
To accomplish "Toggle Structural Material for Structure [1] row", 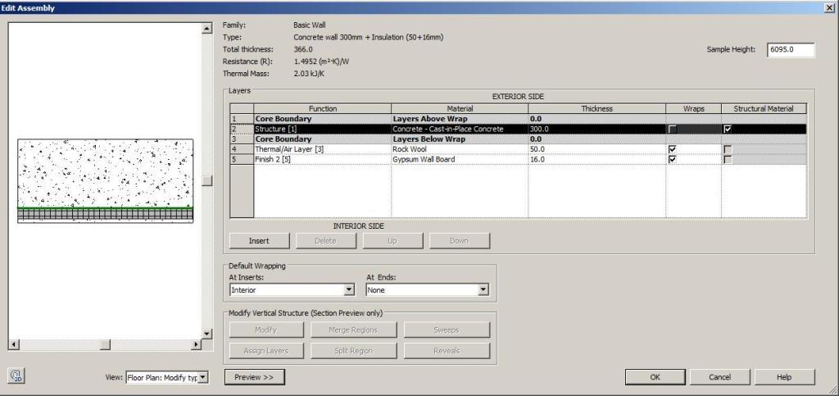I will [x=728, y=129].
